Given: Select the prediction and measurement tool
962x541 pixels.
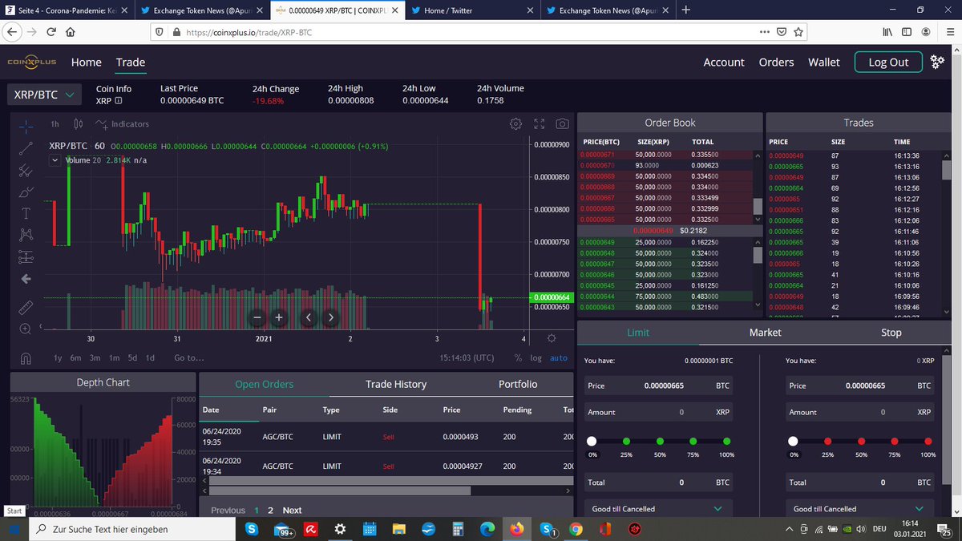Looking at the screenshot, I should [x=26, y=257].
